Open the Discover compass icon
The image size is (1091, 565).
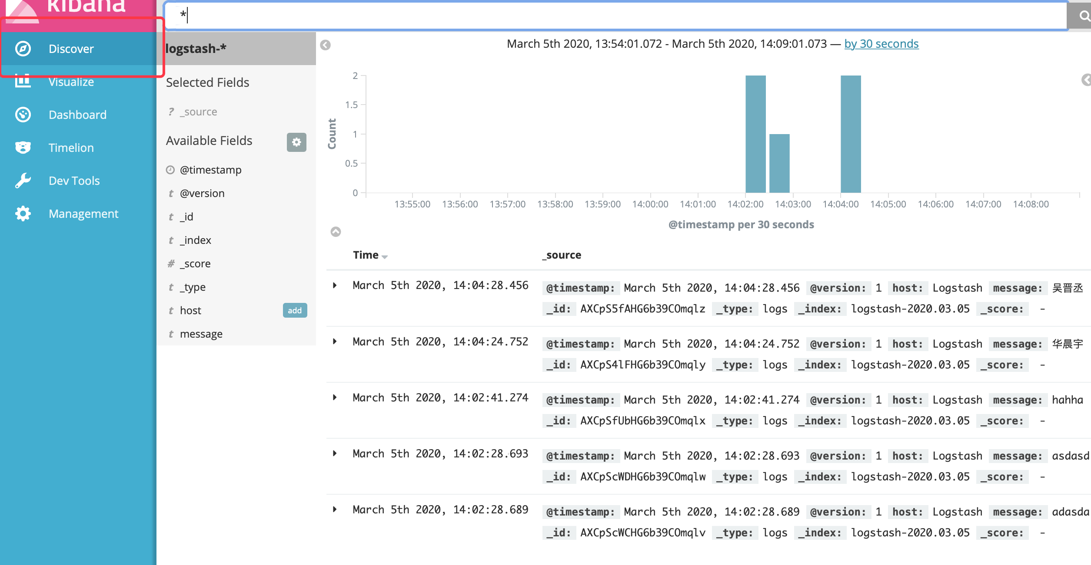pos(23,49)
